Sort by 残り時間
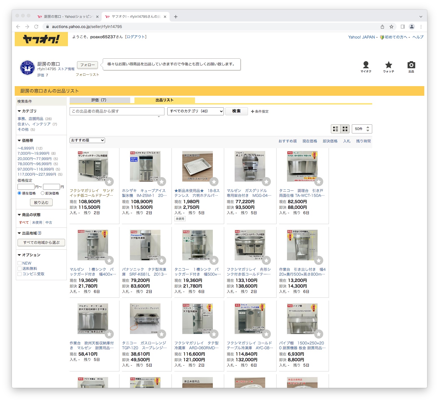 (363, 141)
